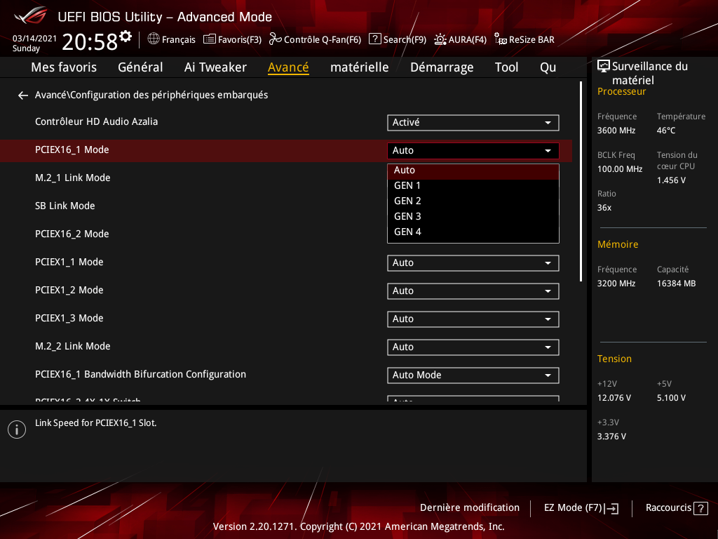
Task: Open the Tool tab
Action: click(506, 67)
